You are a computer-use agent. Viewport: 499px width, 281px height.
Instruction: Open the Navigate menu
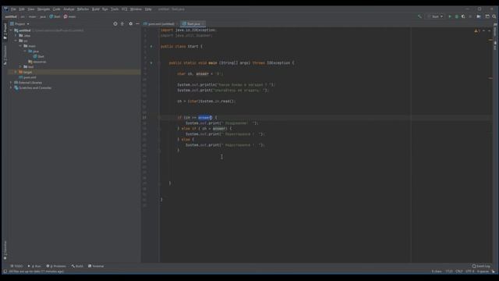44,9
